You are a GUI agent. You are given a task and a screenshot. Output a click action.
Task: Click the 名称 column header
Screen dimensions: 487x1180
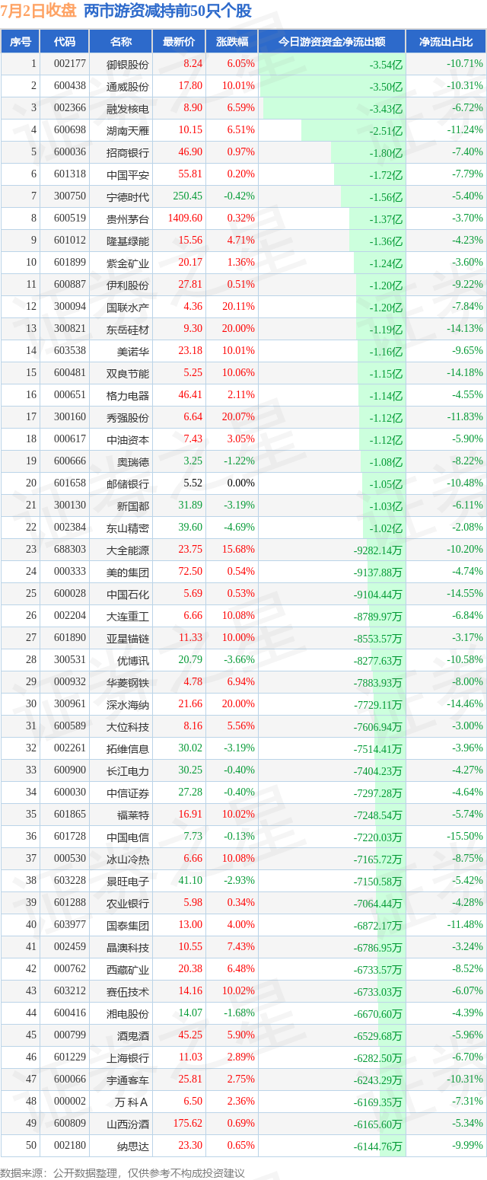[121, 42]
